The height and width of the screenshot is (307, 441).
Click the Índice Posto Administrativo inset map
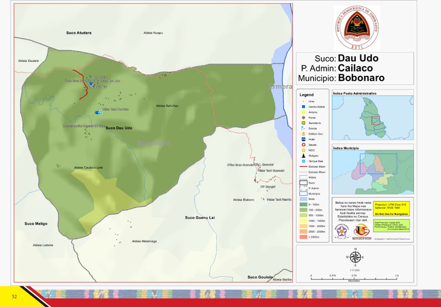coord(372,118)
